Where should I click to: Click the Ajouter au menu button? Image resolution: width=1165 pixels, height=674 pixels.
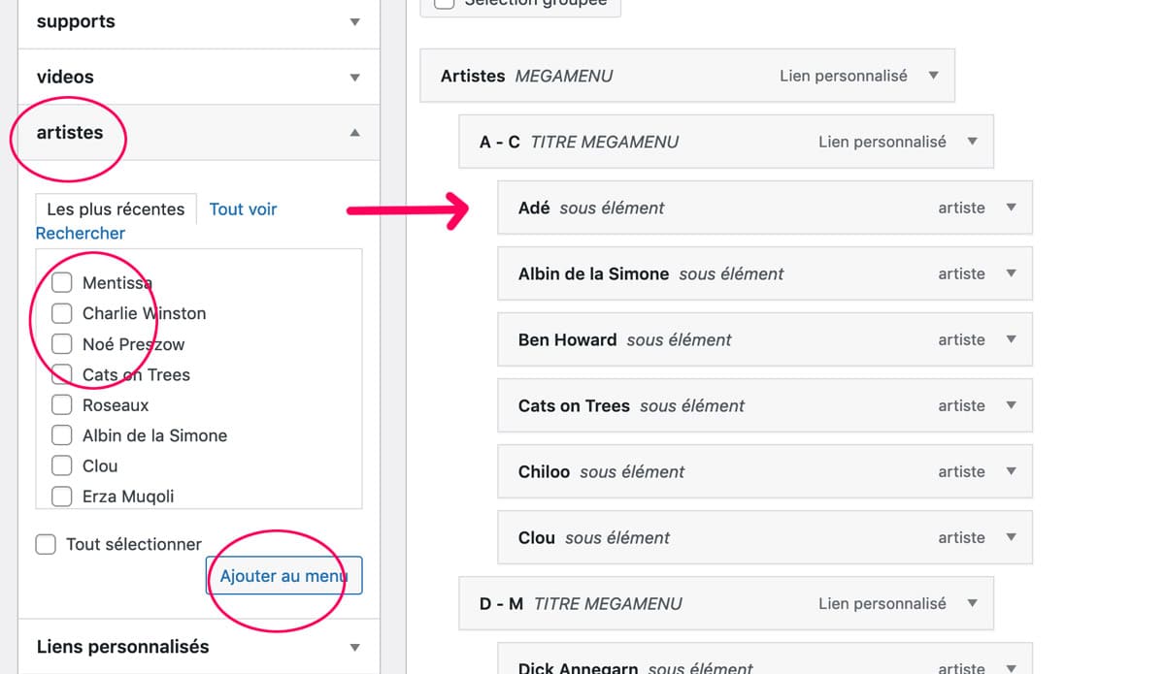pyautogui.click(x=283, y=576)
